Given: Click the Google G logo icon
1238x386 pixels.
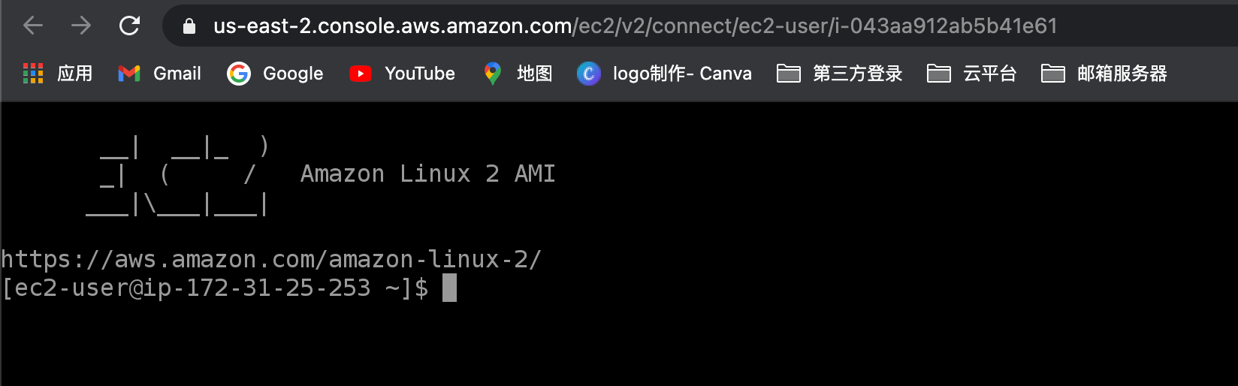Looking at the screenshot, I should (x=239, y=73).
